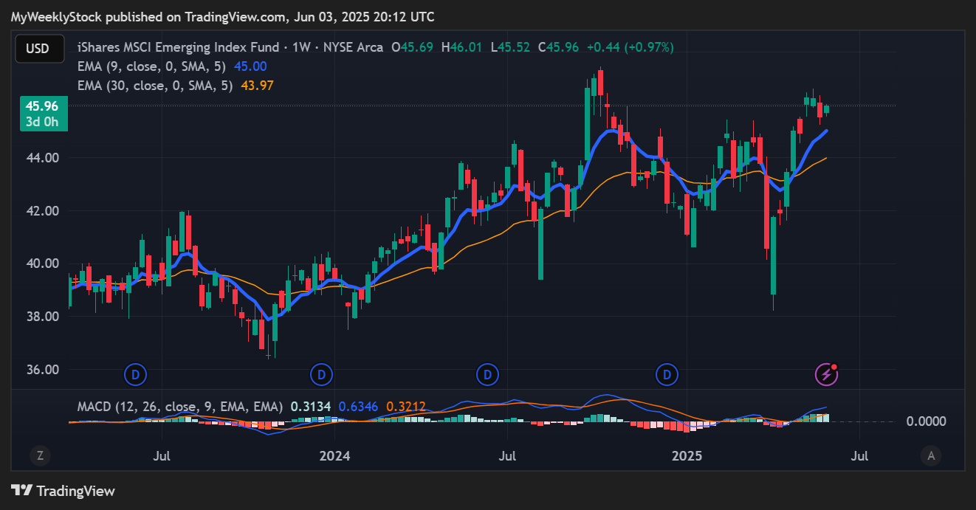Click the dividend marker before 2025
This screenshot has height=510, width=976.
pyautogui.click(x=667, y=375)
